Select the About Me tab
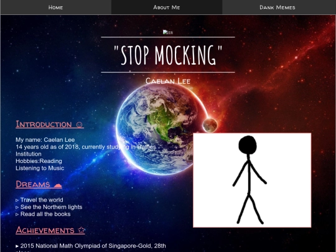The image size is (336, 252). pos(167,7)
